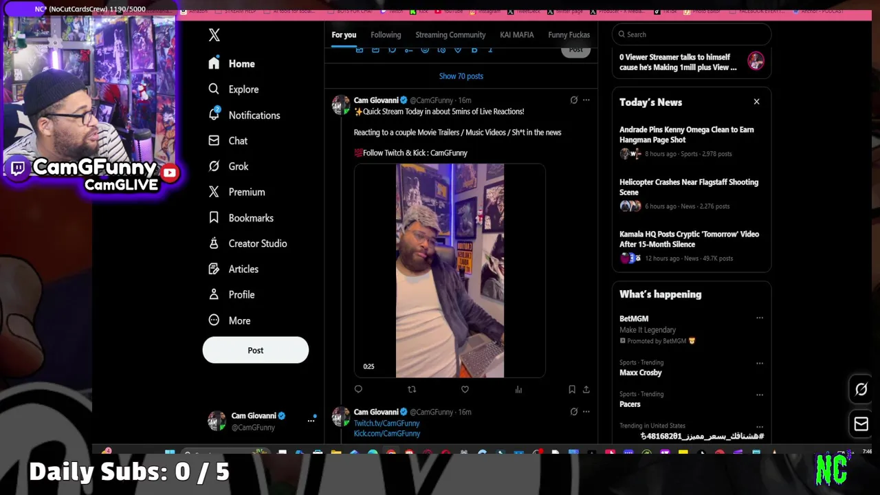Screen dimensions: 880x495
Task: Play the 0:25 video in post
Action: 450,271
